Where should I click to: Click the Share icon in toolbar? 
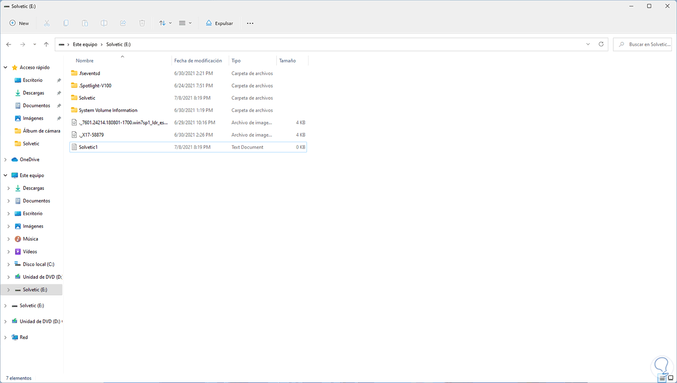pyautogui.click(x=123, y=23)
